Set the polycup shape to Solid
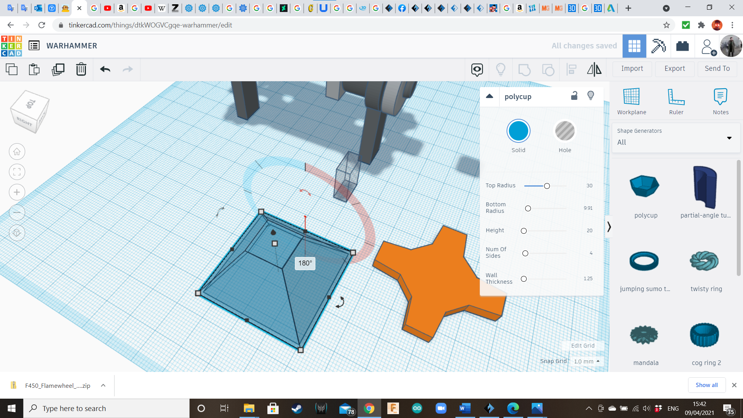 click(x=518, y=131)
